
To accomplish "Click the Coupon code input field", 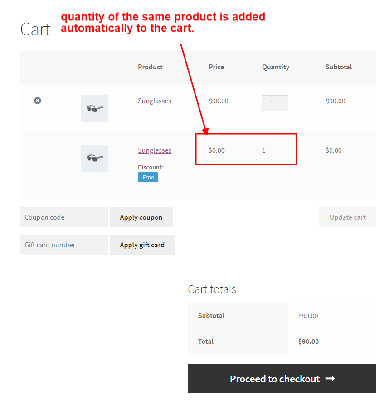I will tap(64, 217).
